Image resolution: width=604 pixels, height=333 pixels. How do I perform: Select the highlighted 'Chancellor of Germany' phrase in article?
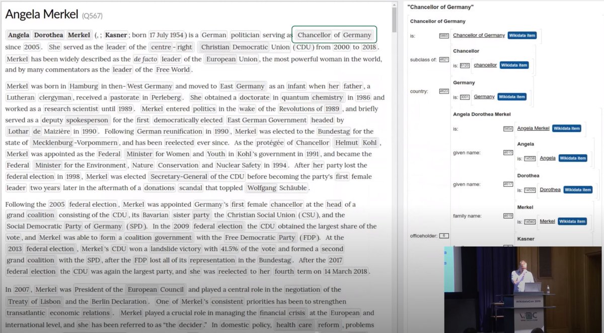click(334, 35)
